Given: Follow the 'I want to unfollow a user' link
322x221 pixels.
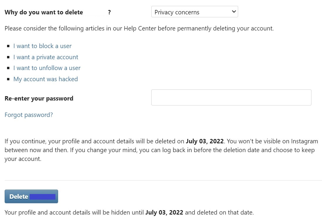Looking at the screenshot, I should [x=47, y=68].
